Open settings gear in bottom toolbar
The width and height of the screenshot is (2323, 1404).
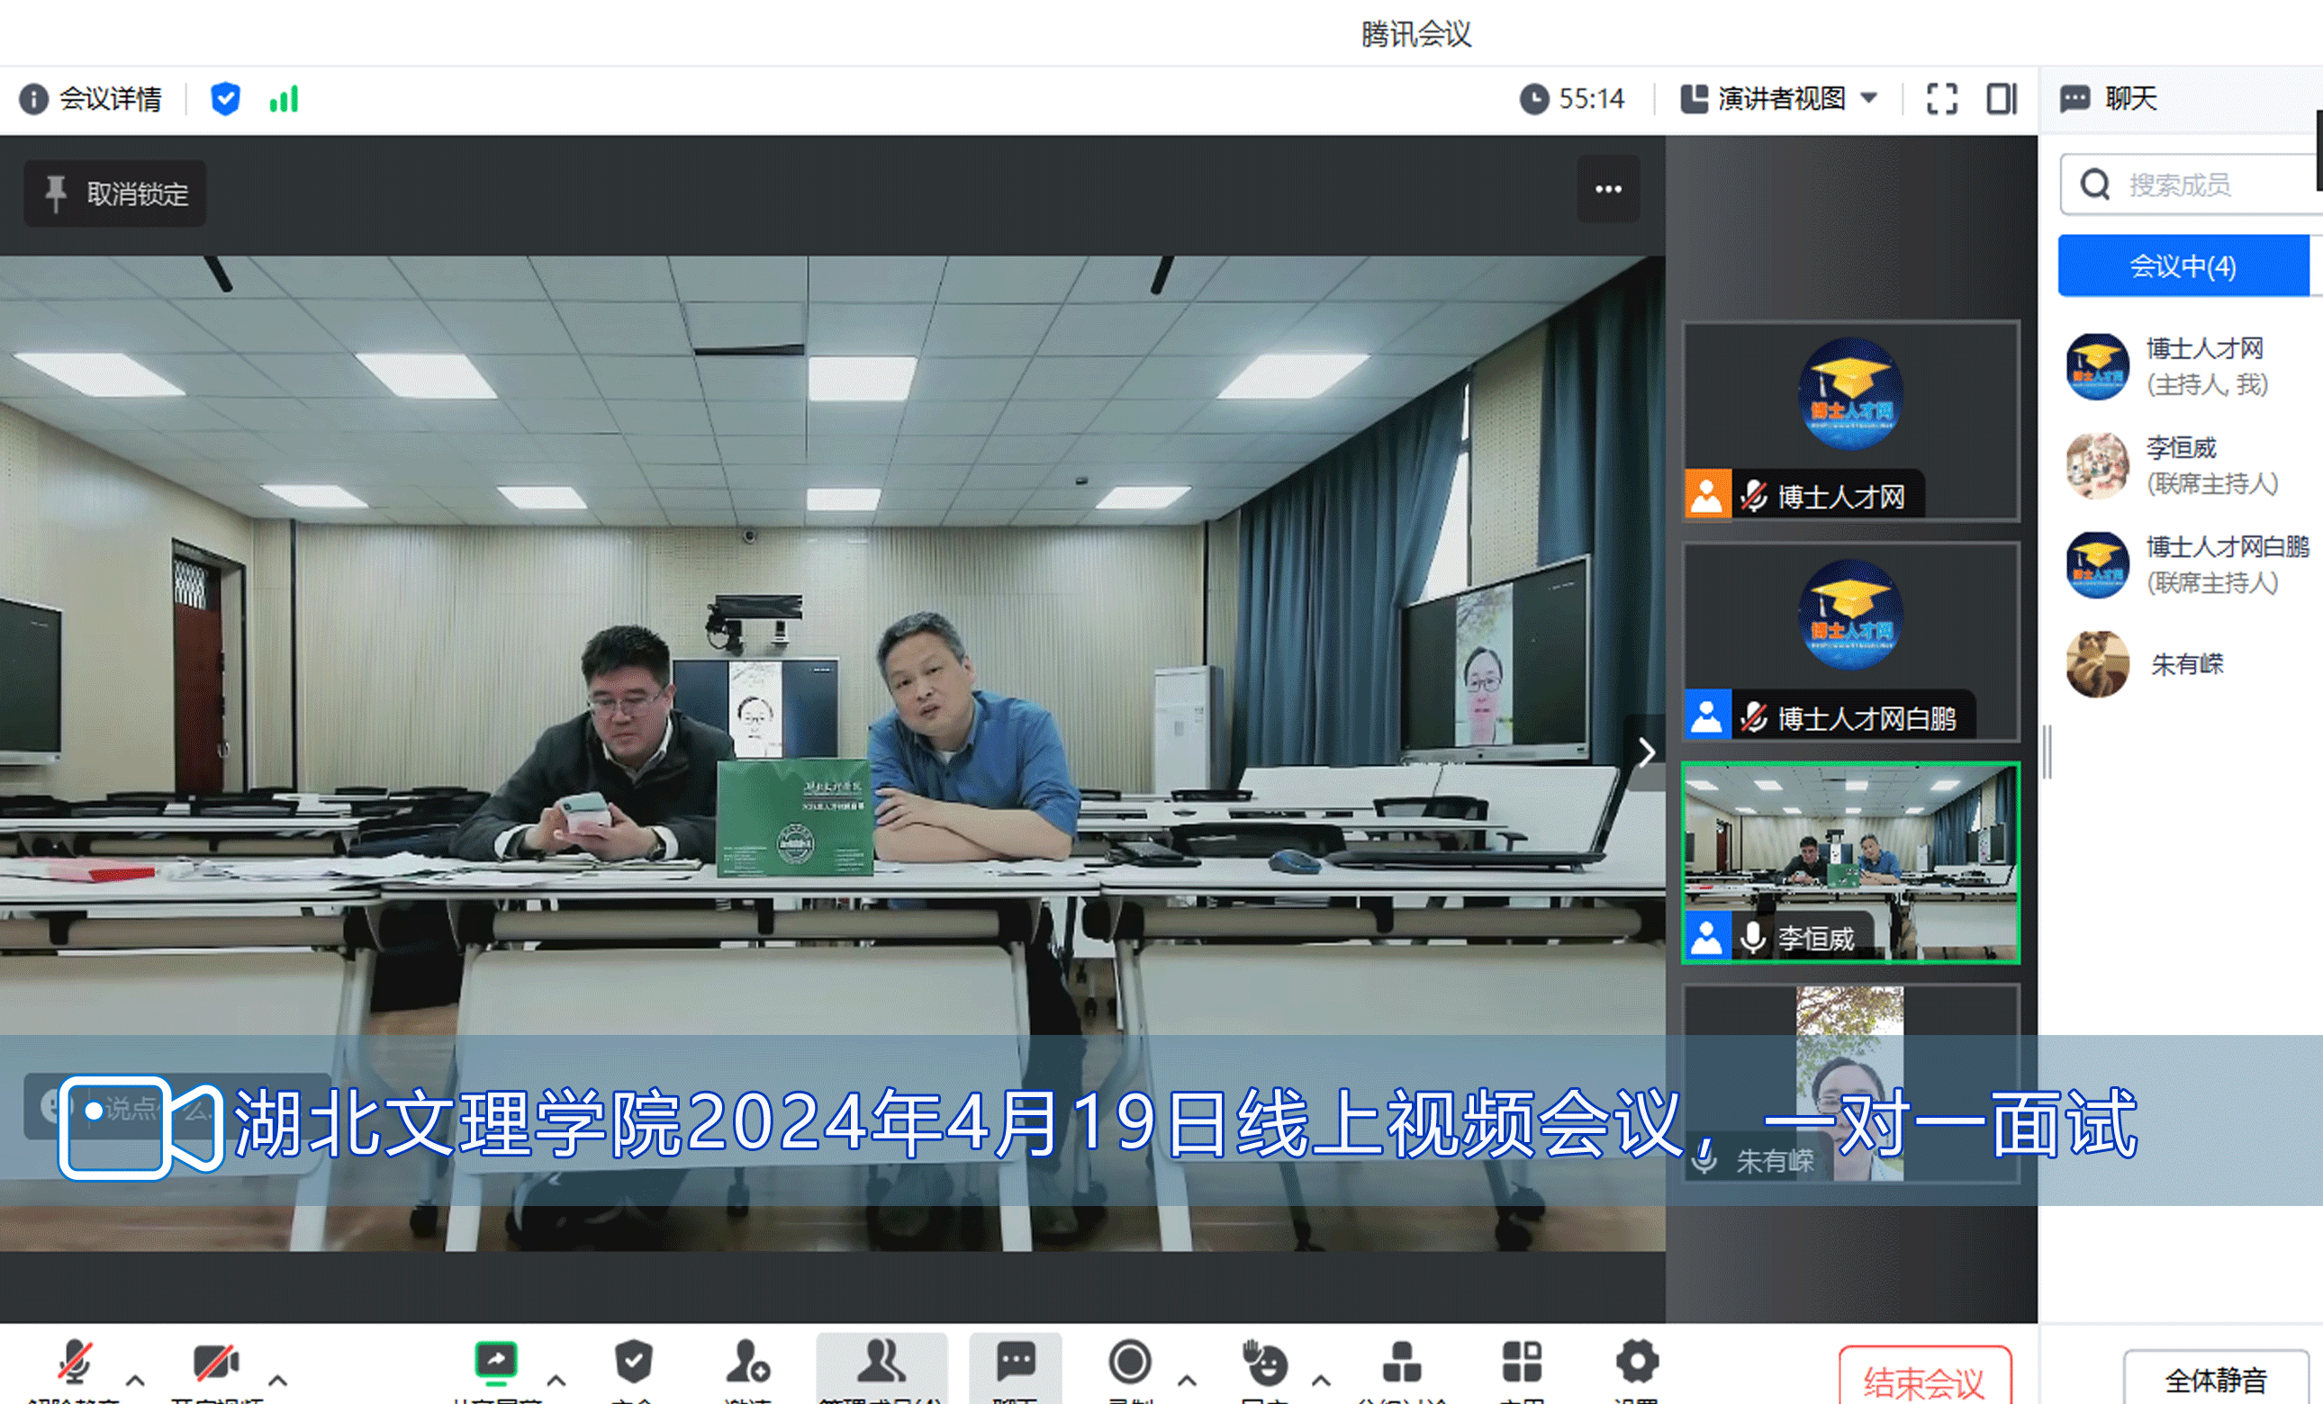pyautogui.click(x=1637, y=1363)
